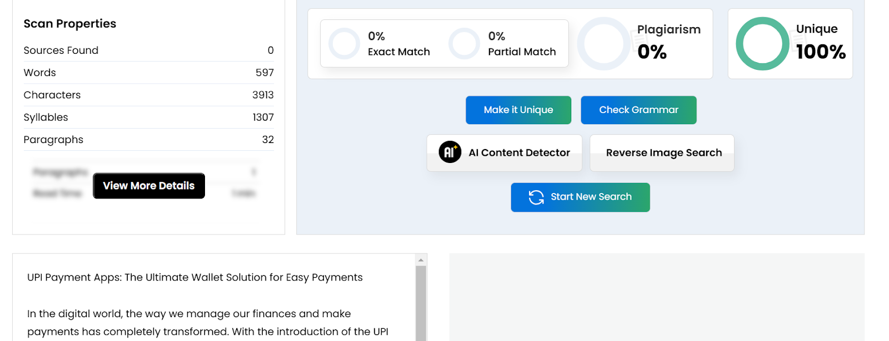This screenshot has height=341, width=889.
Task: Click the Syllables row label
Action: click(46, 118)
